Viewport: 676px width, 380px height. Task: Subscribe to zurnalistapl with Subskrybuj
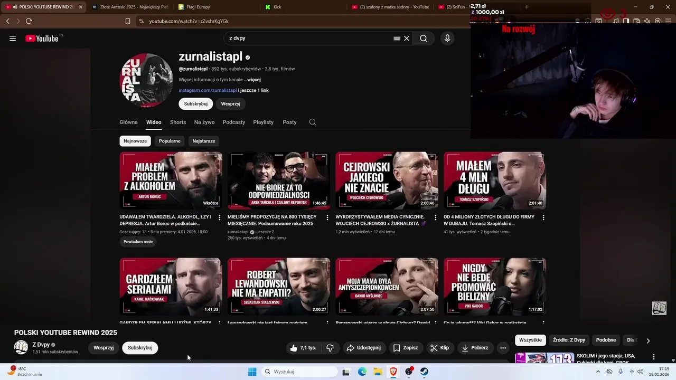[195, 103]
